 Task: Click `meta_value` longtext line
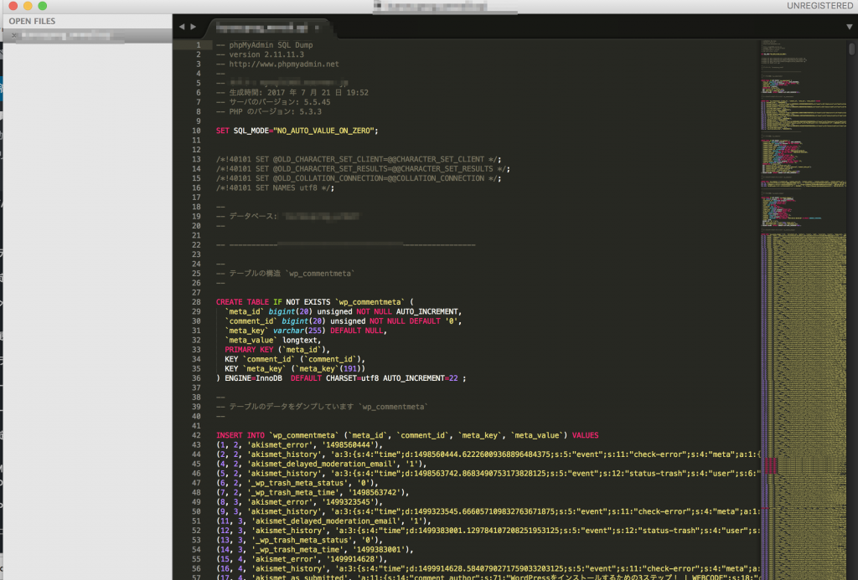pos(272,340)
